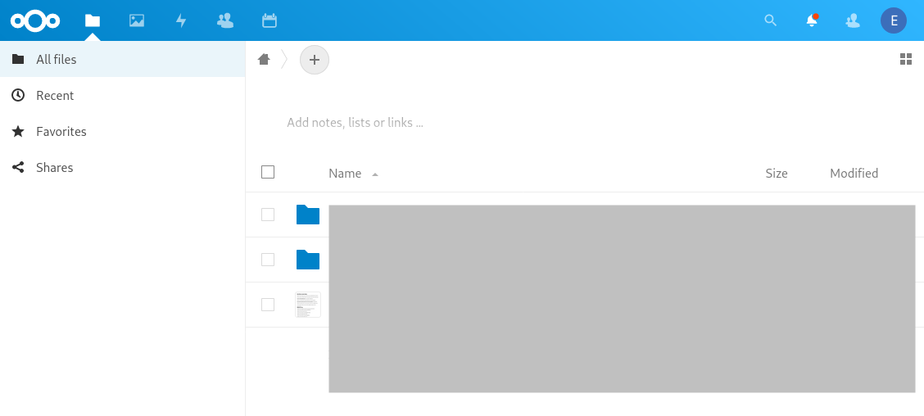Click the Nextcloud logo
924x416 pixels.
[x=35, y=20]
